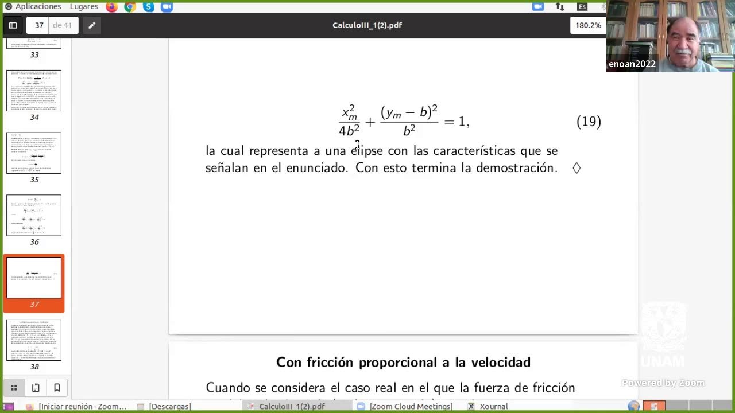Click the 'de 41' page count label

tap(62, 25)
